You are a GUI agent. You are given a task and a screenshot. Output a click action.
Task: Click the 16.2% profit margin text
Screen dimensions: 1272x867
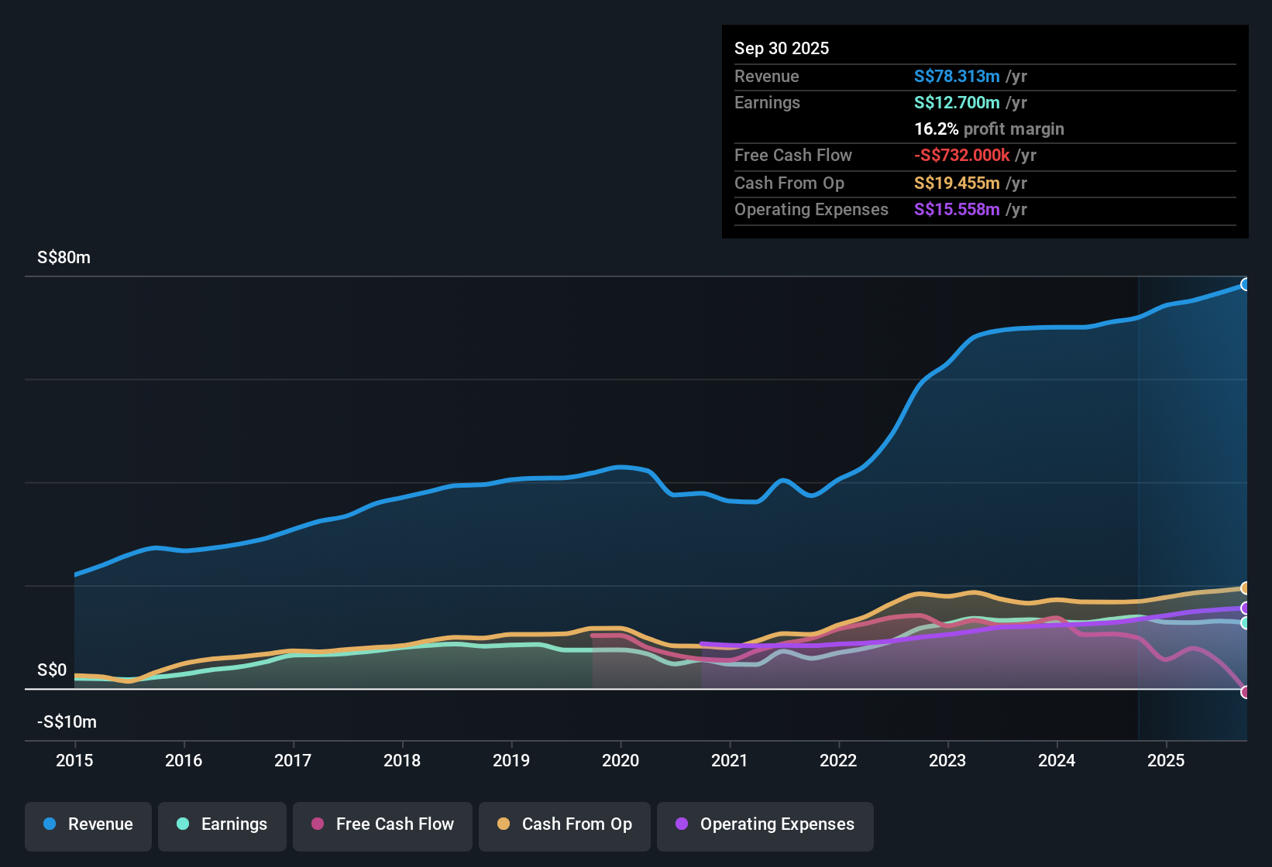[989, 129]
